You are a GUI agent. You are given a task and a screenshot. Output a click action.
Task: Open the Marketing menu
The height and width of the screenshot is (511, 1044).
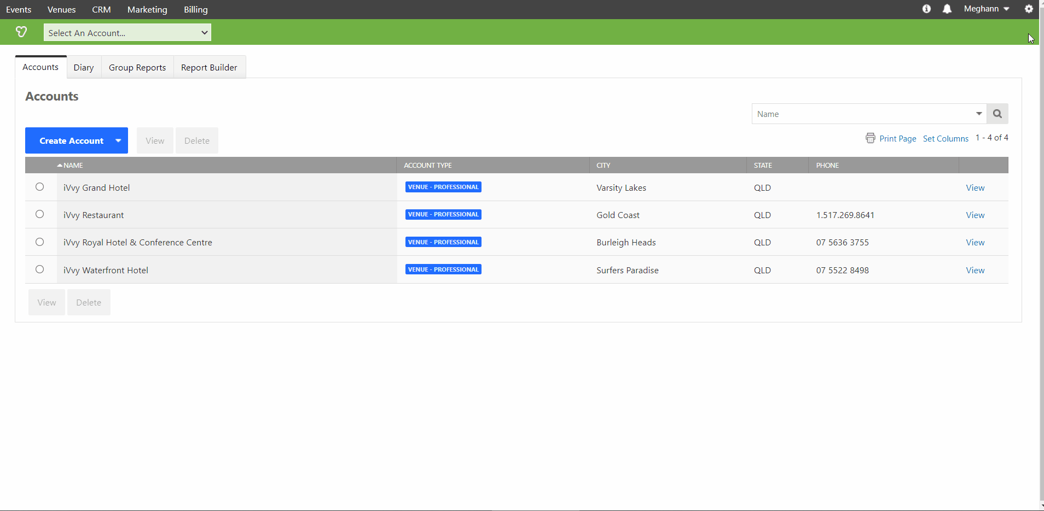pos(147,9)
